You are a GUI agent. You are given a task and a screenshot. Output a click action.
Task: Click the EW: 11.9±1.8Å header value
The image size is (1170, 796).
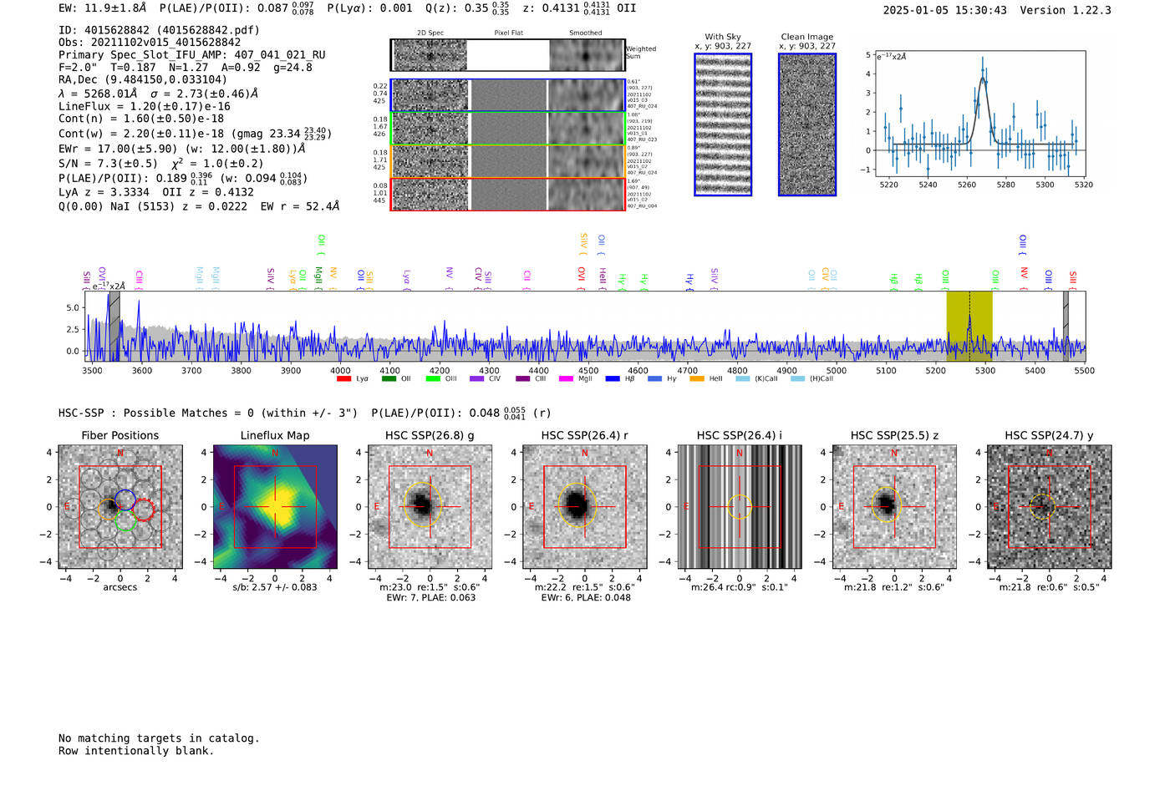[103, 8]
